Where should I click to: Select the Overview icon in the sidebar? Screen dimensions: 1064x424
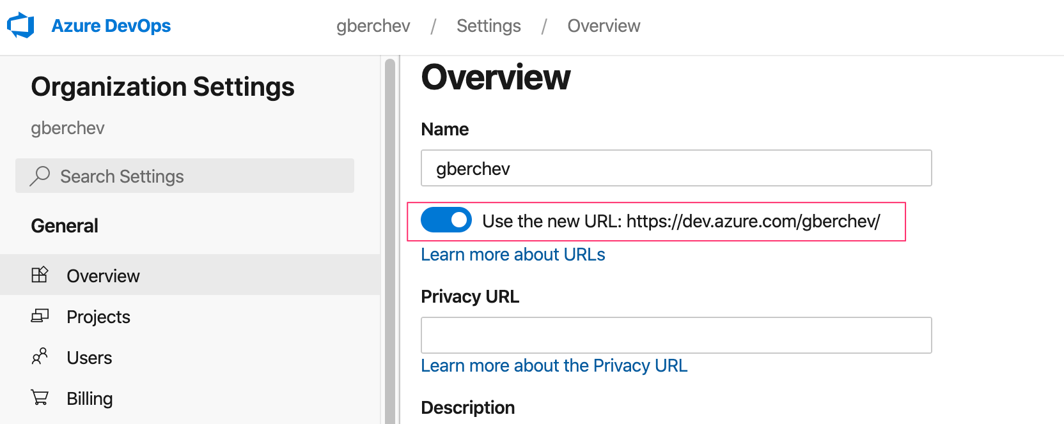pyautogui.click(x=40, y=275)
